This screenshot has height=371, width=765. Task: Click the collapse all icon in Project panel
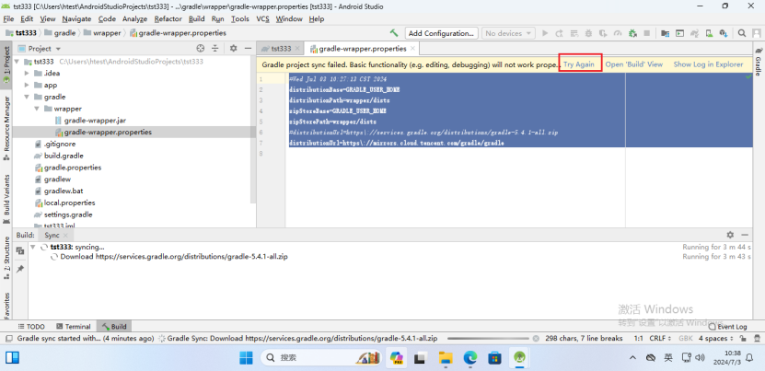[216, 48]
